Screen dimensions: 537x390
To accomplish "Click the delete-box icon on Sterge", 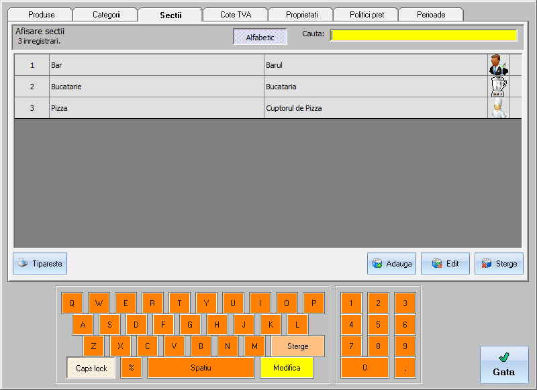I will pos(487,263).
